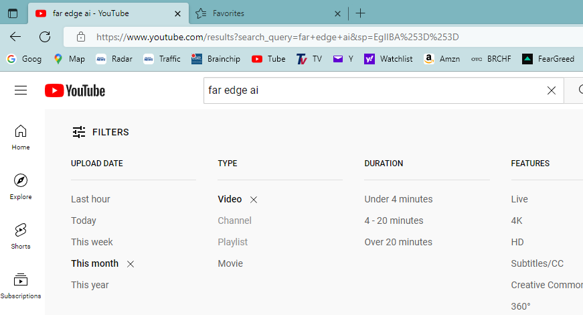This screenshot has width=583, height=315.
Task: Remove the 'Video' type filter
Action: click(254, 200)
